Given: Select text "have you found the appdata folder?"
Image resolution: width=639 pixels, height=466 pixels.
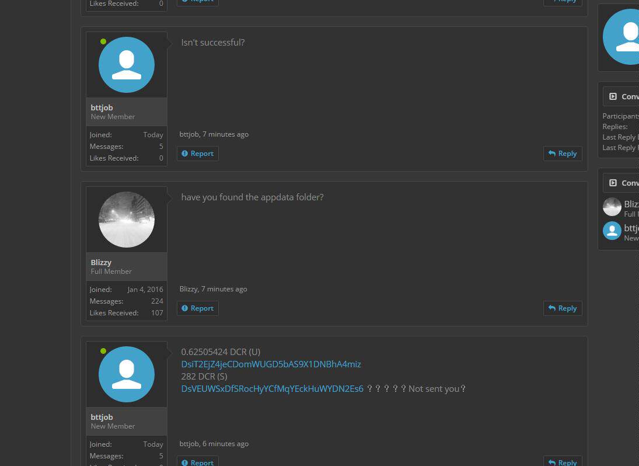Looking at the screenshot, I should [252, 197].
